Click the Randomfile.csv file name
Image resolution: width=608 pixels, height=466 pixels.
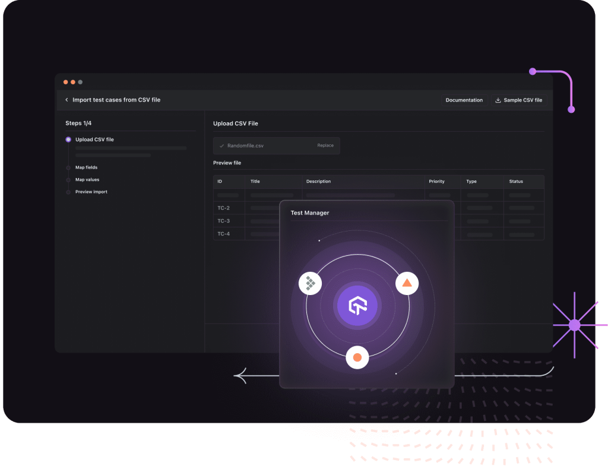tap(245, 146)
